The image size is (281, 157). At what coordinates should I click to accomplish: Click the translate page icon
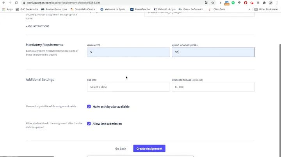click(x=206, y=3)
